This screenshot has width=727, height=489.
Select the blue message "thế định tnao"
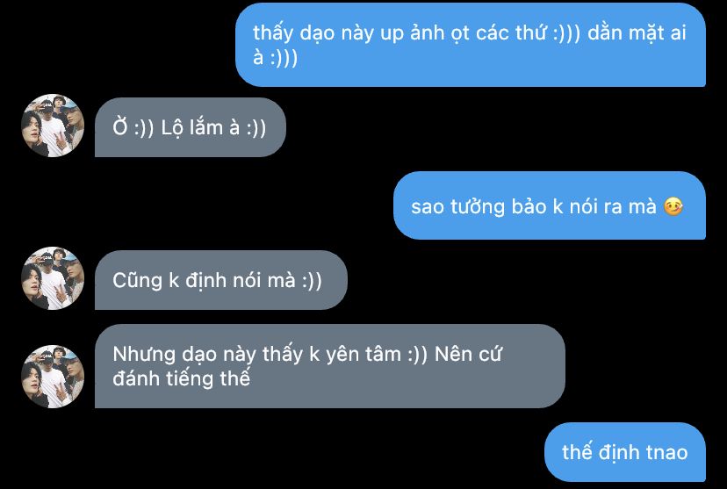(x=625, y=452)
